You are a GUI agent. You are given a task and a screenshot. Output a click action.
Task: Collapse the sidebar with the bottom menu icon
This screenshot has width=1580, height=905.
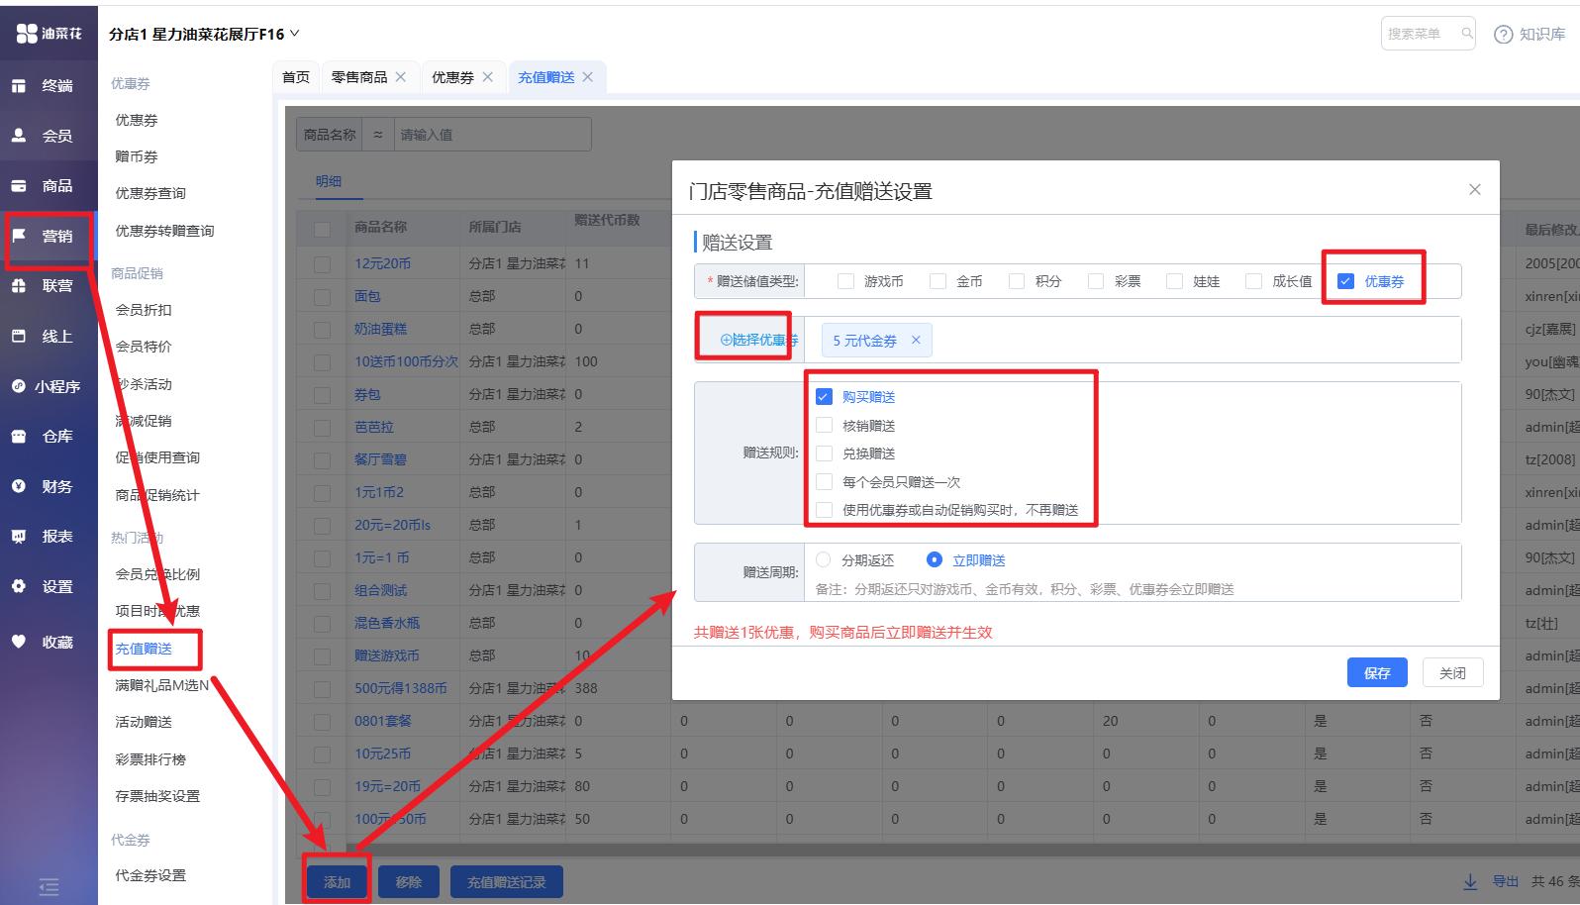coord(49,887)
